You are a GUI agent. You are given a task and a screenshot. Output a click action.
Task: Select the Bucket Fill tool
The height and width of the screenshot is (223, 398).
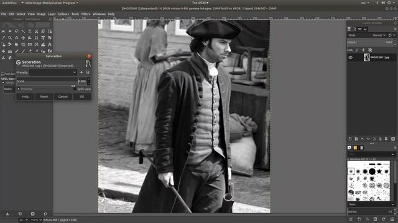point(3,51)
